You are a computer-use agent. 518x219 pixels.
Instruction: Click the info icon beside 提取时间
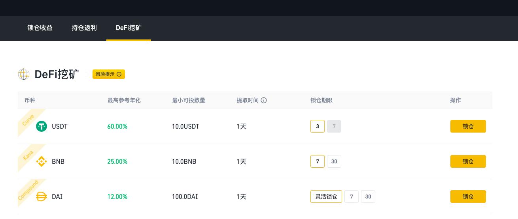point(264,100)
